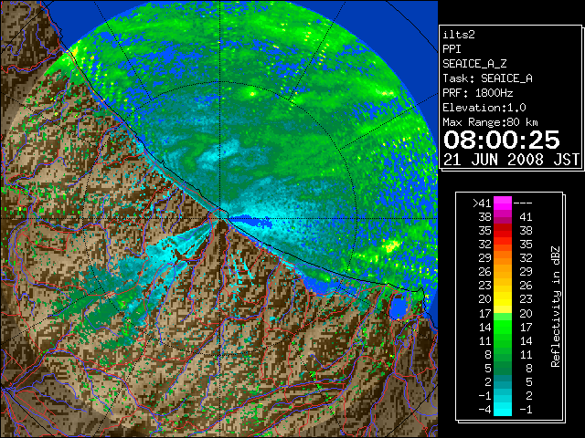Pick the red 35 dBZ legend swatch
The image size is (585, 438).
pyautogui.click(x=503, y=231)
